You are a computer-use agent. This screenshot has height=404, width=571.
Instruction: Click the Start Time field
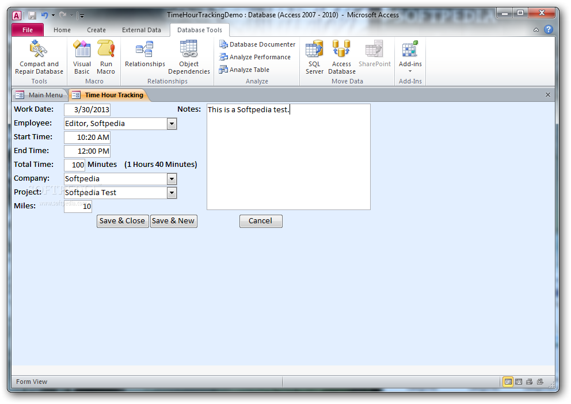coord(87,137)
